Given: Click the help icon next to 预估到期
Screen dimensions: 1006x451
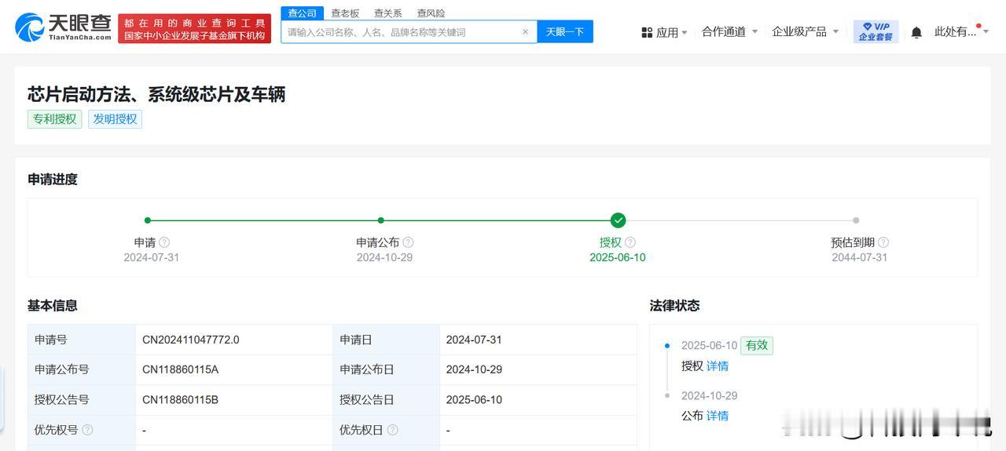Looking at the screenshot, I should pos(883,242).
